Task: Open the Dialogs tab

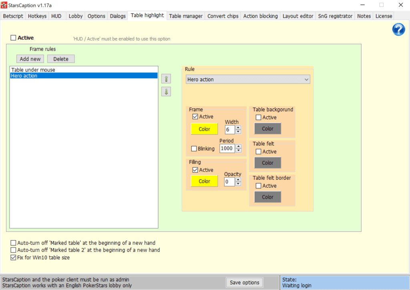Action: coord(118,16)
